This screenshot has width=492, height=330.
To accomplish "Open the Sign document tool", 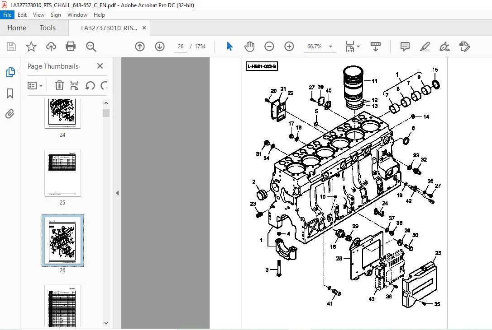I will tap(444, 46).
